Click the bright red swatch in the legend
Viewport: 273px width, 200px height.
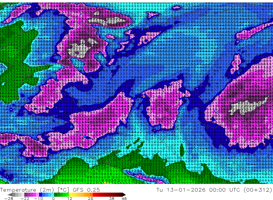[x=94, y=195]
